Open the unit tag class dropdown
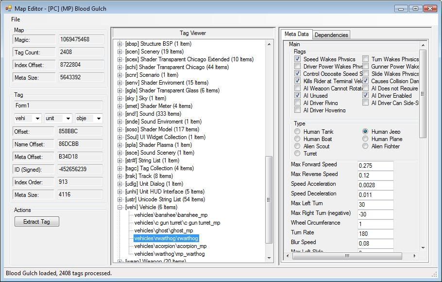The image size is (442, 282). [x=68, y=119]
